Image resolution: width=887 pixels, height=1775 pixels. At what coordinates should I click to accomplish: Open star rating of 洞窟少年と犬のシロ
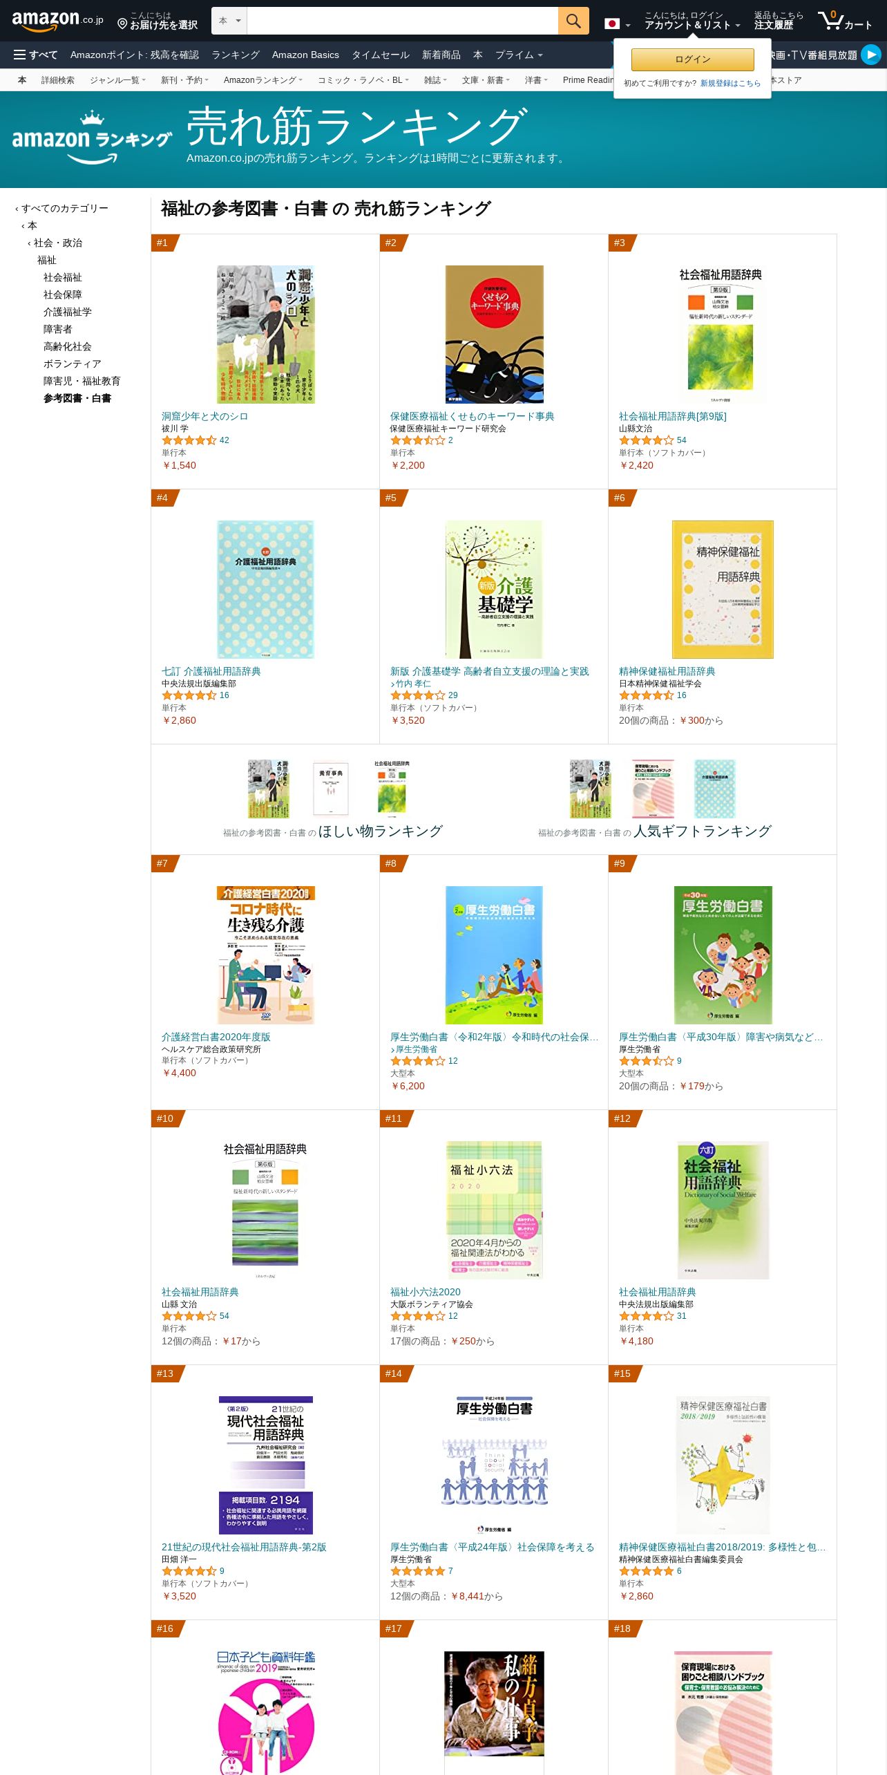click(189, 440)
